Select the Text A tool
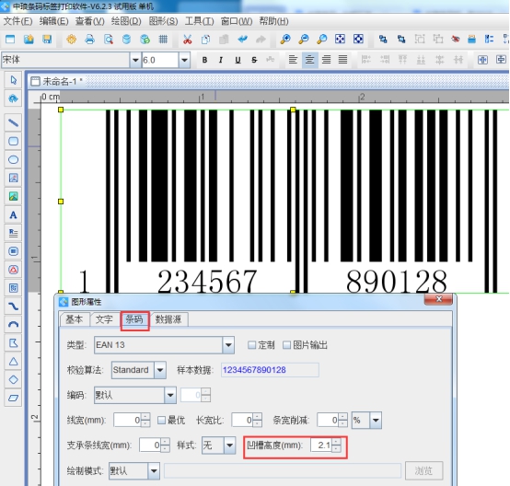Image resolution: width=510 pixels, height=486 pixels. click(x=13, y=214)
